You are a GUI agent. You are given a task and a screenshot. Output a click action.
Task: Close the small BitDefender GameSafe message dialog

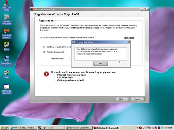coord(128,42)
